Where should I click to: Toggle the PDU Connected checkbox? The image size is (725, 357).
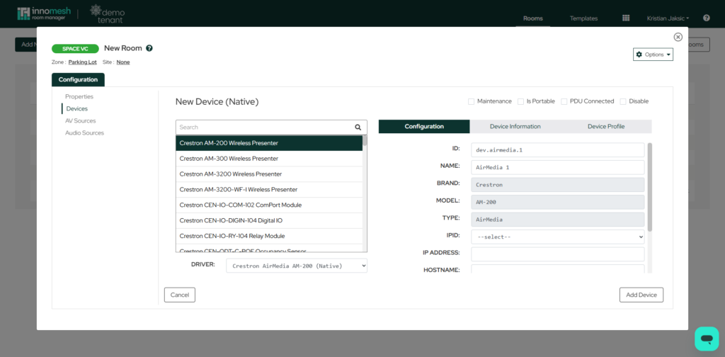click(564, 101)
